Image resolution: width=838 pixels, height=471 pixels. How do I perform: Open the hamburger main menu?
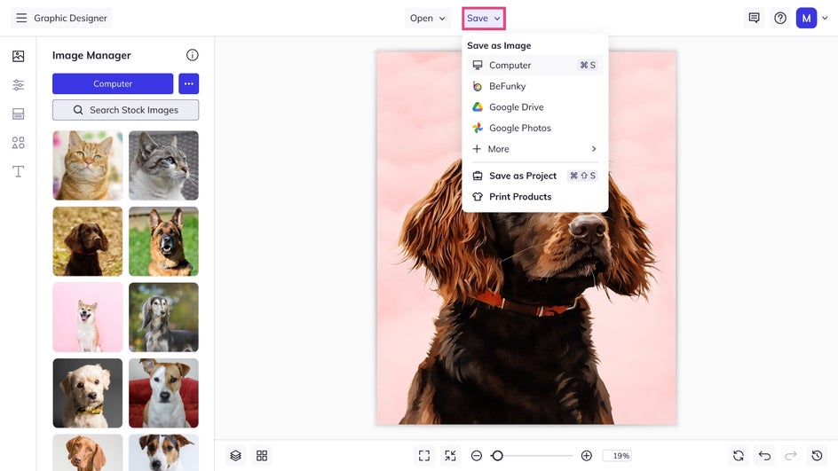(21, 18)
